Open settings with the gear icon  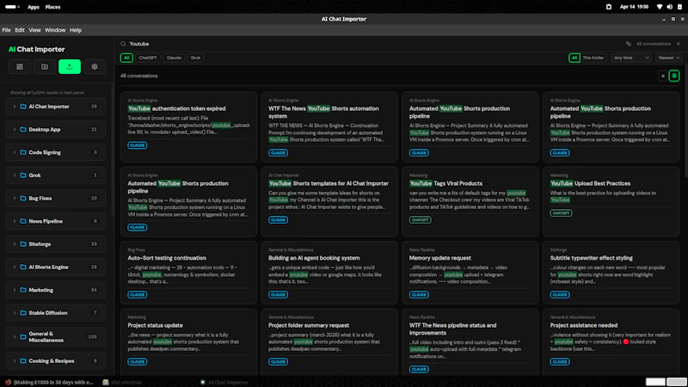pos(95,67)
